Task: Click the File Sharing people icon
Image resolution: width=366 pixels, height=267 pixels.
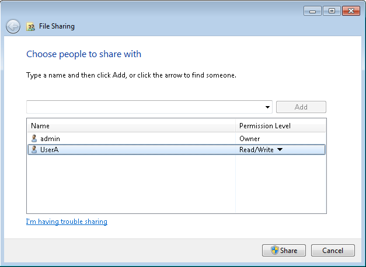Action: pos(30,27)
